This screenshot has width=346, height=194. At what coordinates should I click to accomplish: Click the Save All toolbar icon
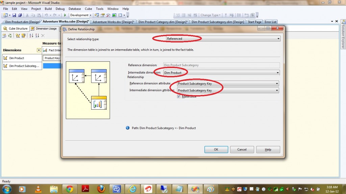[x=20, y=15]
